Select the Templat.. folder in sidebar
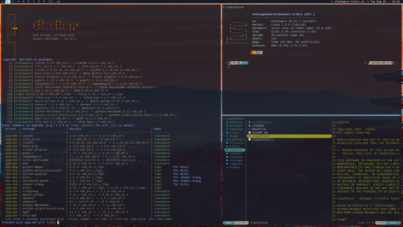The image size is (403, 227). pyautogui.click(x=234, y=164)
